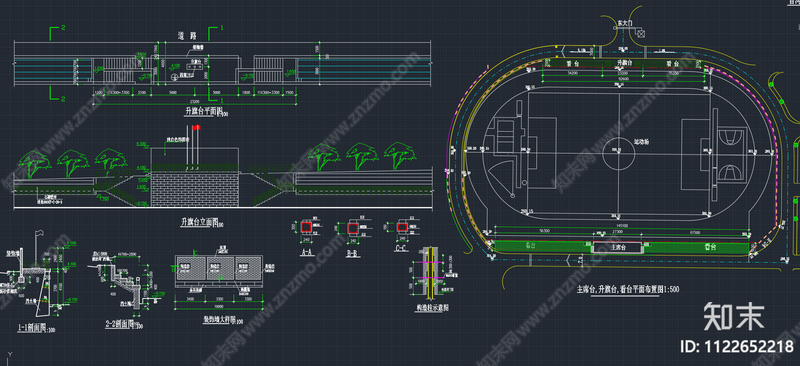This screenshot has height=366, width=800.
Task: Click the red square in C-C section
Action: 402,227
